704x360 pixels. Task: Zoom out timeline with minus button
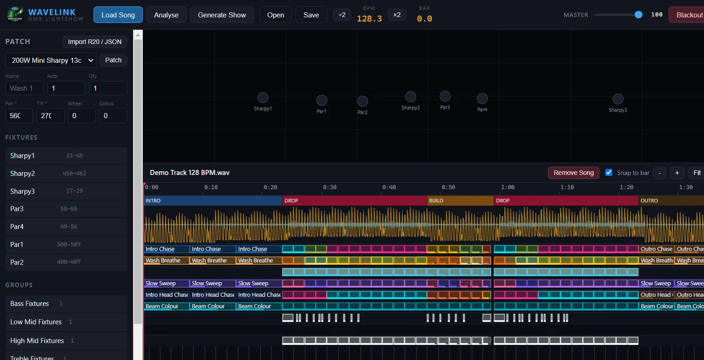(x=659, y=173)
